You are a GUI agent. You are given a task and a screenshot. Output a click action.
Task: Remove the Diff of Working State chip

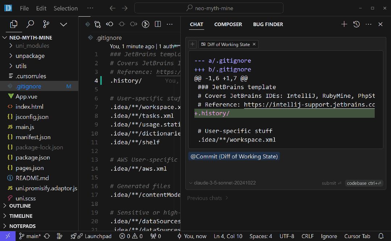(254, 44)
